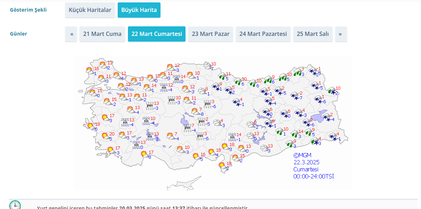Select the haze (pus) icon showing 13 and -3
This screenshot has height=209, width=421.
coord(150,105)
